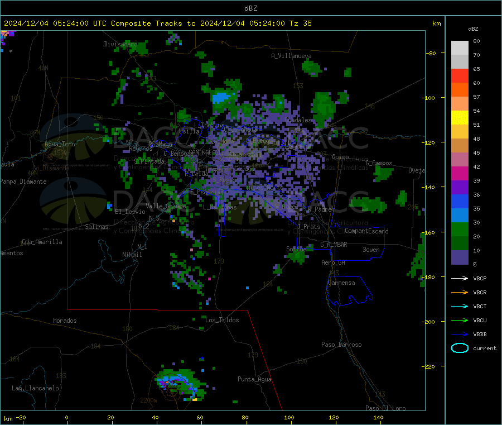Click the 'Paso_El_Loro' map label
This screenshot has width=502, height=425.
click(x=385, y=408)
